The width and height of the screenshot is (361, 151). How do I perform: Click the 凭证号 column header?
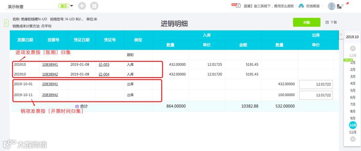coord(110,40)
